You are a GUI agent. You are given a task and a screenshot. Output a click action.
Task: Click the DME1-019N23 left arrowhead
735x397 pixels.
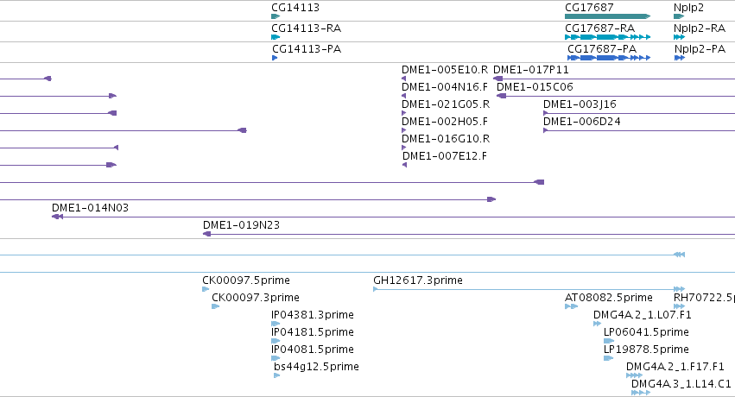click(206, 234)
